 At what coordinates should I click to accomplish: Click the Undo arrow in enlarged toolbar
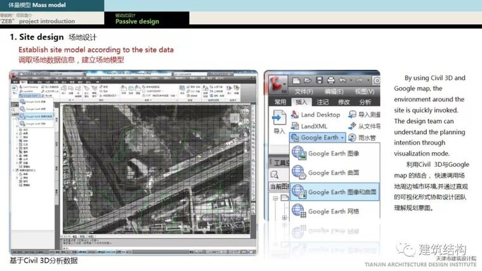tap(342, 81)
